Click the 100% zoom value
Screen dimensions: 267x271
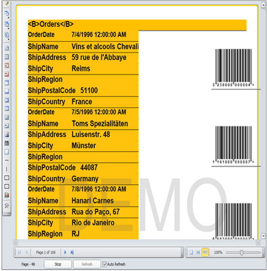pos(218,252)
